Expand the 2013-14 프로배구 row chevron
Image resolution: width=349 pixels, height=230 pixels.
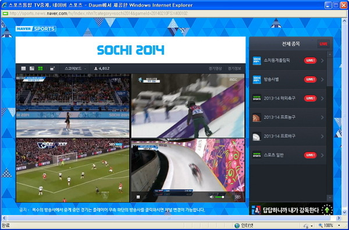point(322,136)
